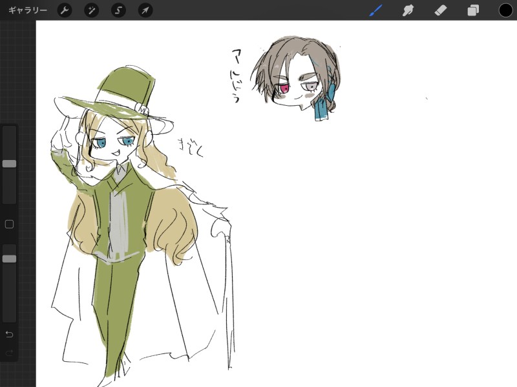The width and height of the screenshot is (517, 387).
Task: Activate the Transform arrow tool
Action: [145, 10]
